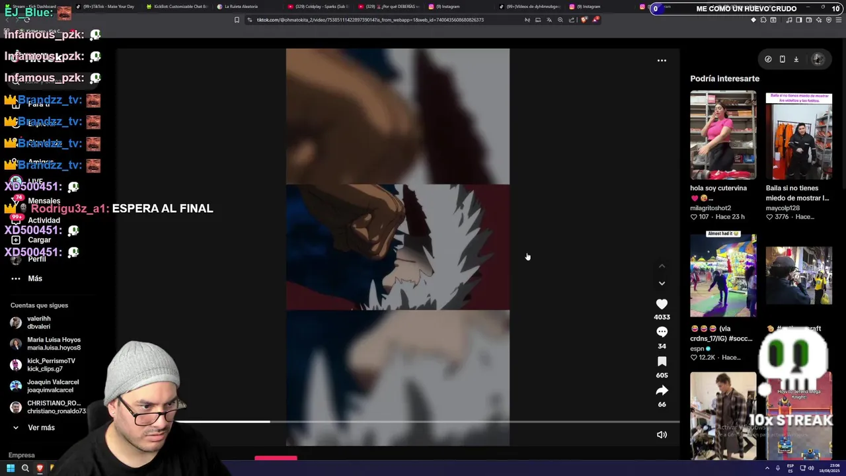The height and width of the screenshot is (476, 846).
Task: Click the 4033 likes count
Action: [662, 317]
